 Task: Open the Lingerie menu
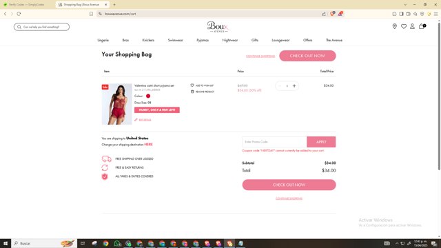[103, 40]
